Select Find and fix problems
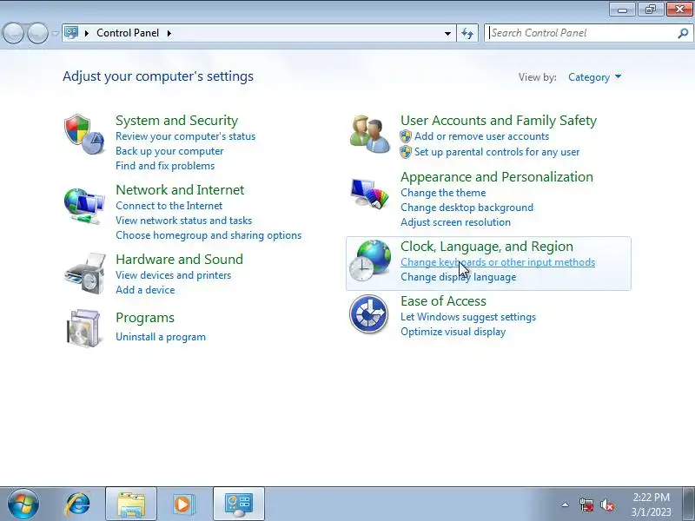The height and width of the screenshot is (521, 695). tap(165, 166)
